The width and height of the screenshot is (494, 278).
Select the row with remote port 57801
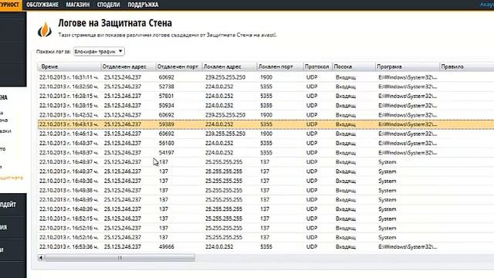coord(266,96)
